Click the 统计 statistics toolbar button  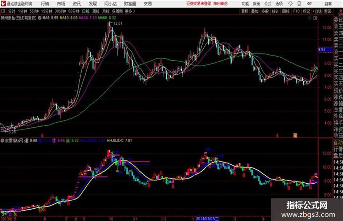(275, 11)
